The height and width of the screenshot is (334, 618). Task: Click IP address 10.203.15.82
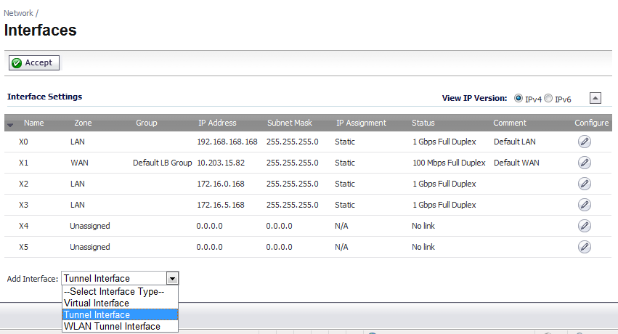pos(221,163)
